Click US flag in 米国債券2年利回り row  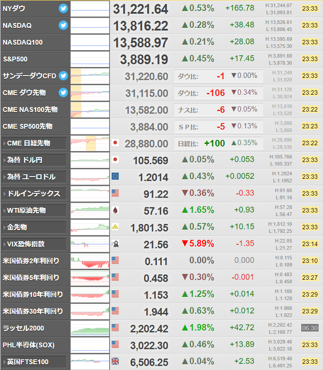click(115, 260)
